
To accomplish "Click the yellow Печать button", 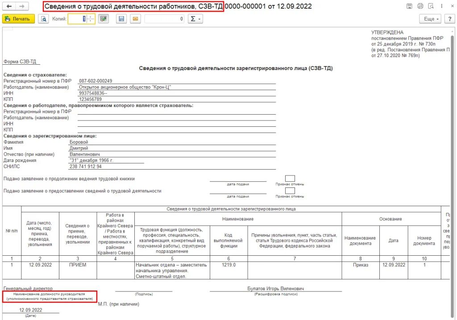I will coord(17,19).
